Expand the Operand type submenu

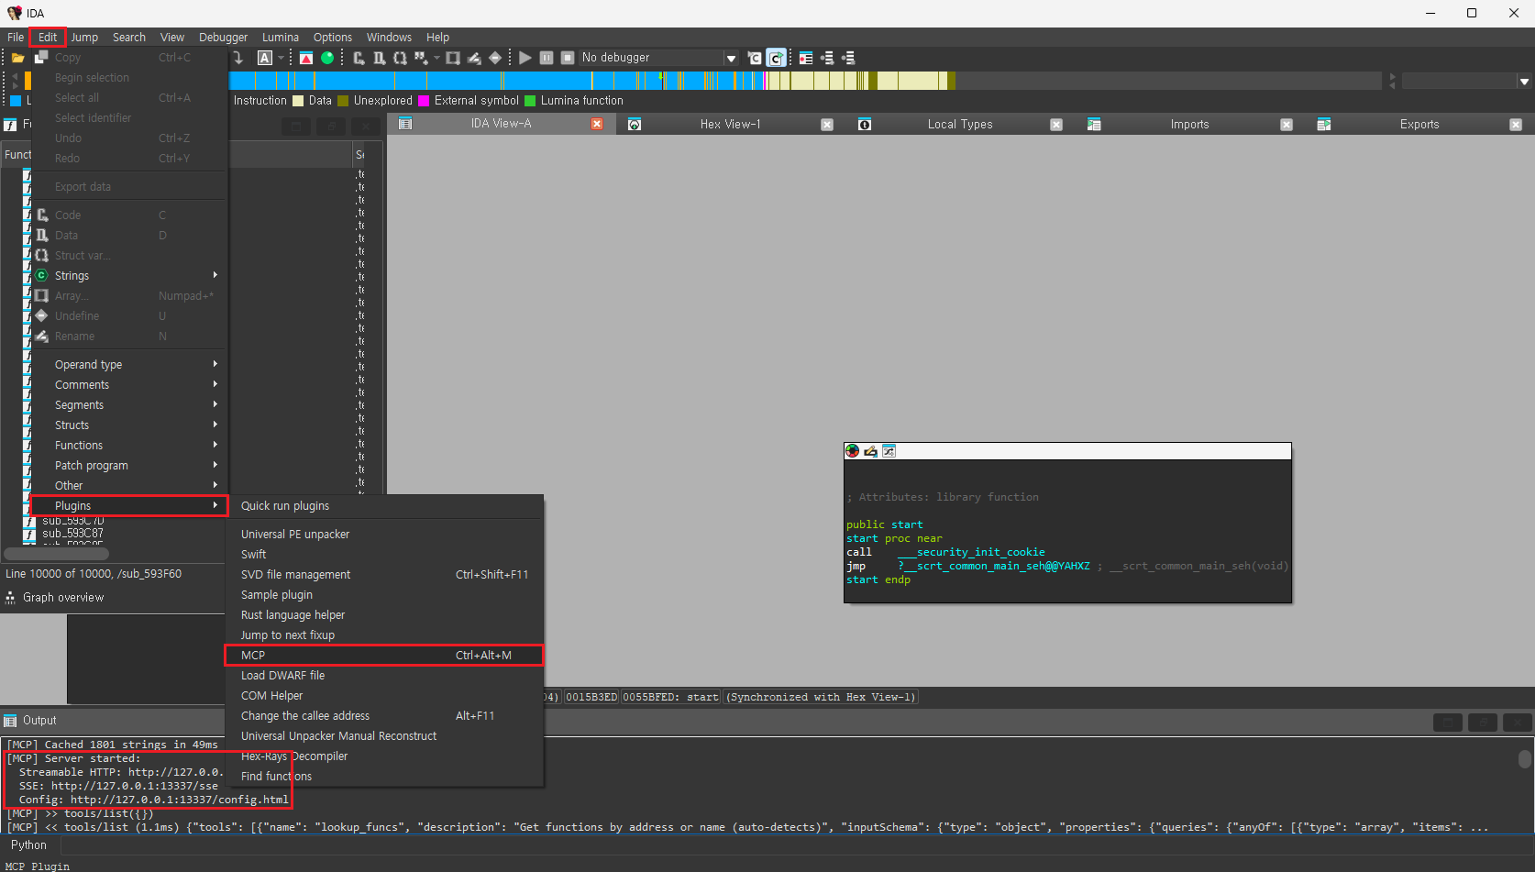pyautogui.click(x=129, y=365)
